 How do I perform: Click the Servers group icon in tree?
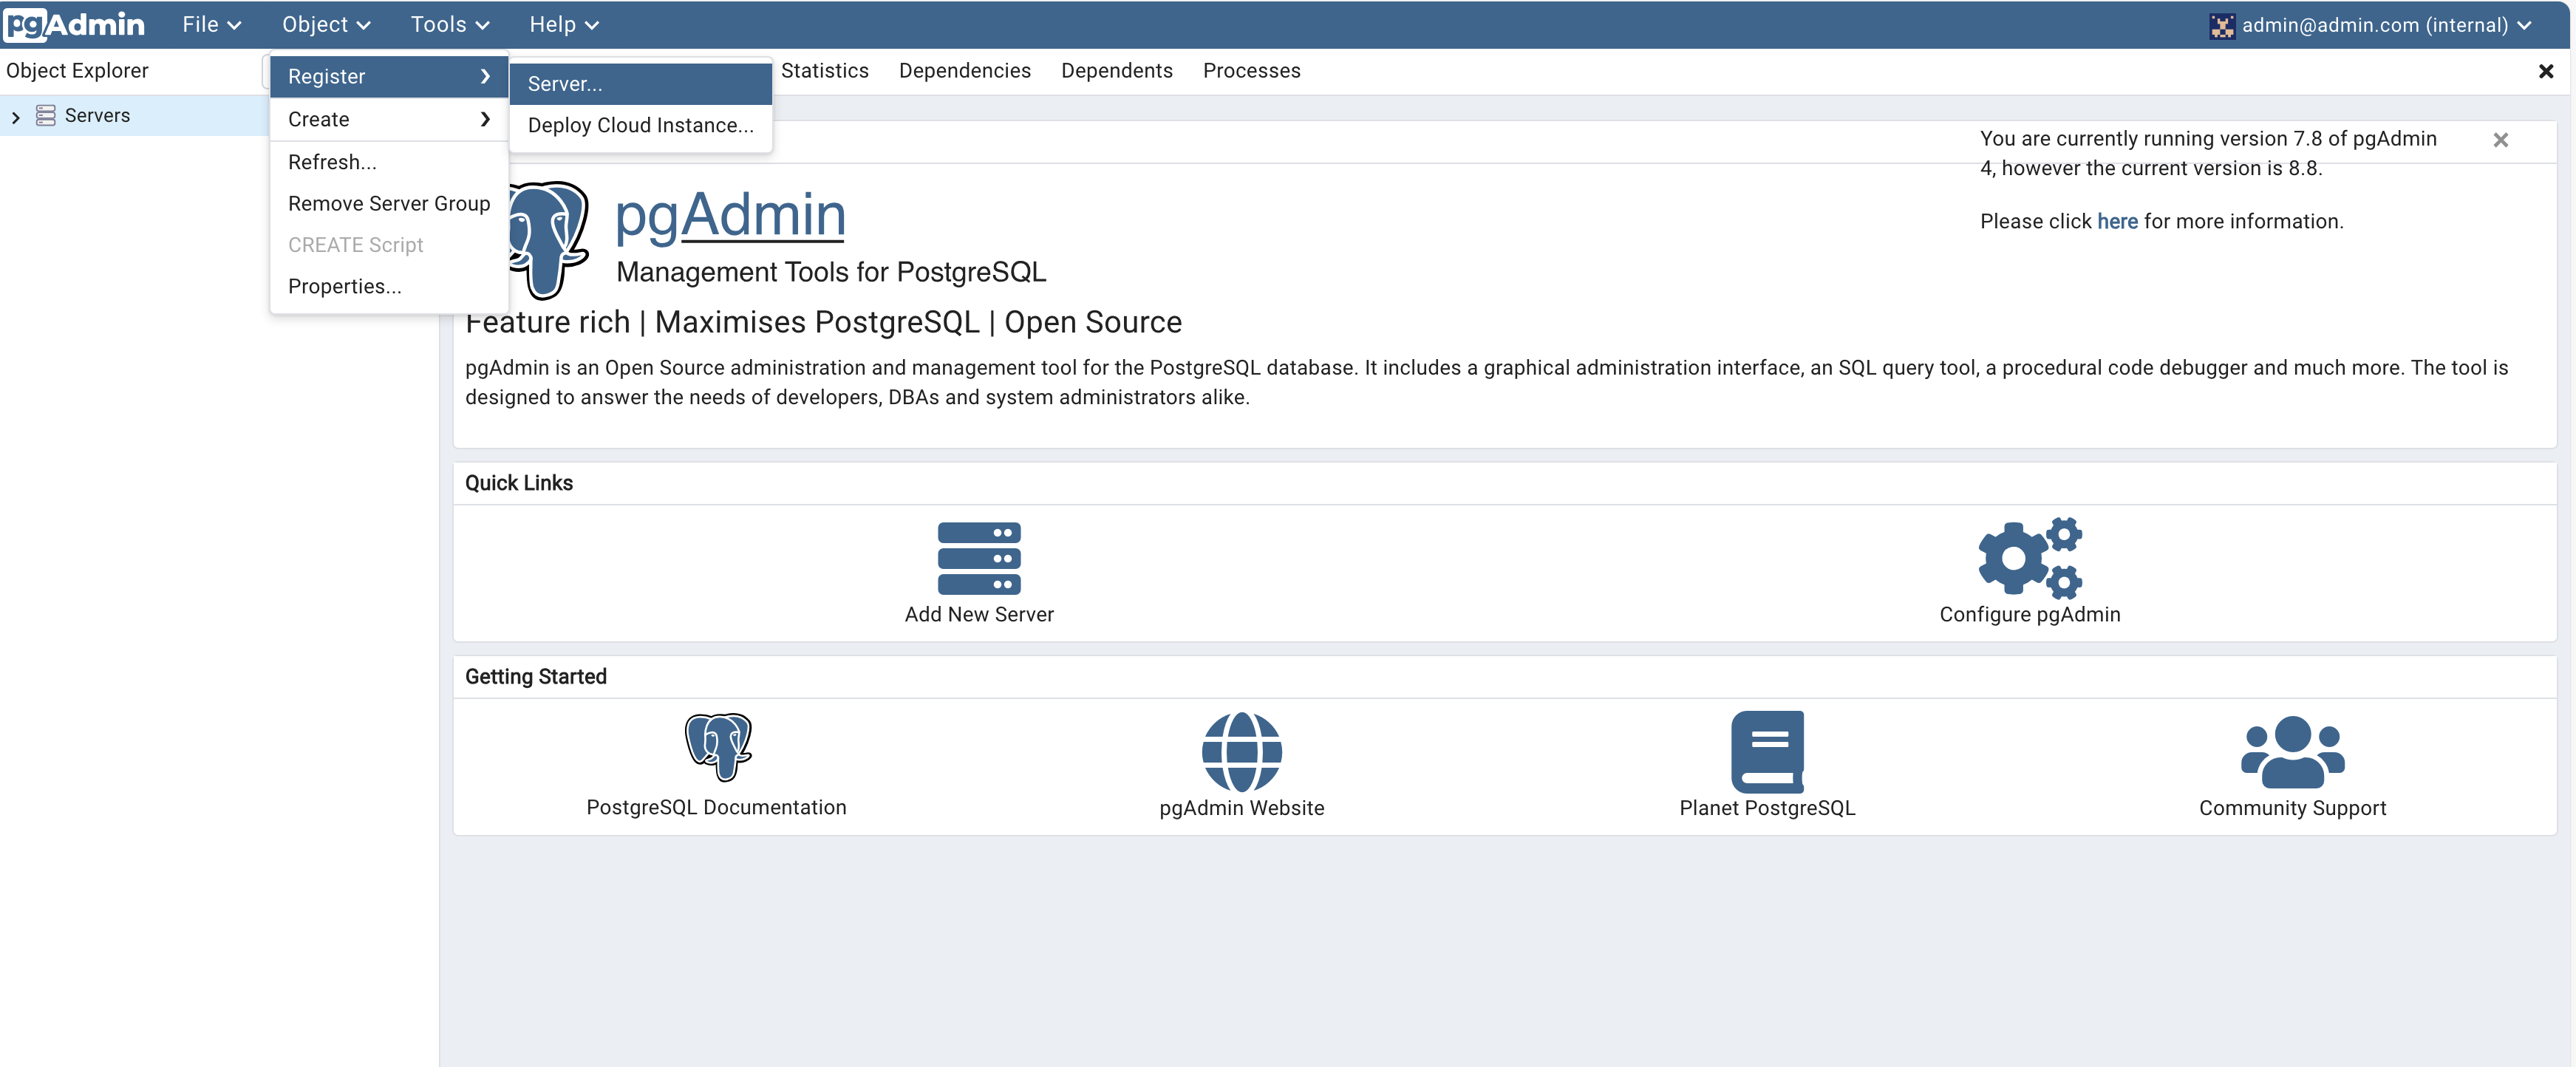46,116
